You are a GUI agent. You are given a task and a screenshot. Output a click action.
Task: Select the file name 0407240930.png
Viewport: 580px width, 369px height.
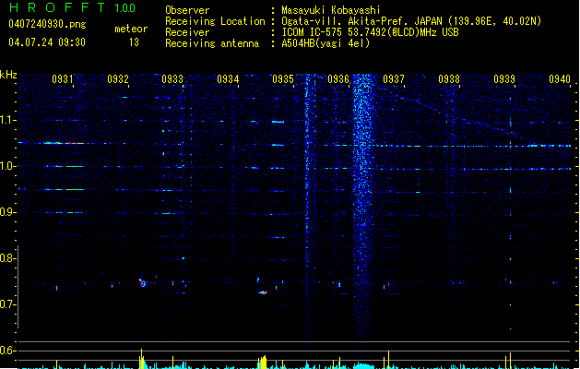pyautogui.click(x=47, y=24)
